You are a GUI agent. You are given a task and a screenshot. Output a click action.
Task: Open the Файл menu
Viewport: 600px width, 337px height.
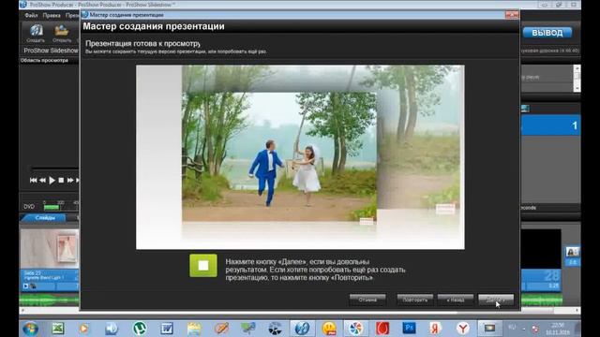pos(31,16)
